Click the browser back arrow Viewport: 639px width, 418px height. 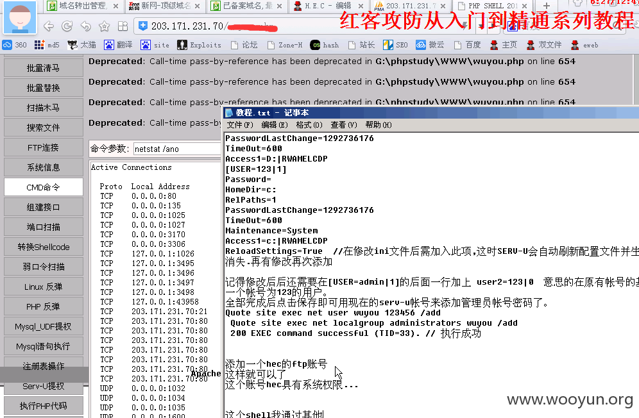pyautogui.click(x=49, y=26)
